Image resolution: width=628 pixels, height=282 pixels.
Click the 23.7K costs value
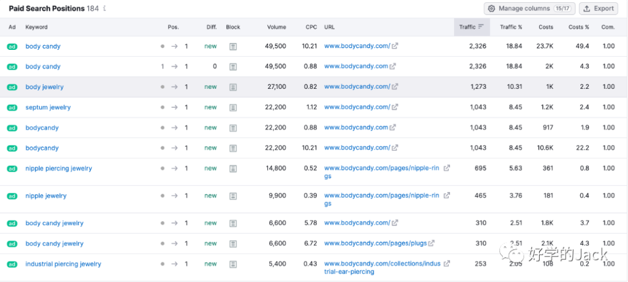545,46
